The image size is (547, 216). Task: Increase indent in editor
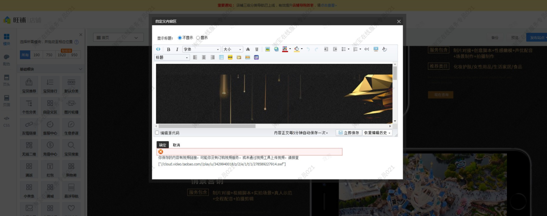[x=326, y=49]
